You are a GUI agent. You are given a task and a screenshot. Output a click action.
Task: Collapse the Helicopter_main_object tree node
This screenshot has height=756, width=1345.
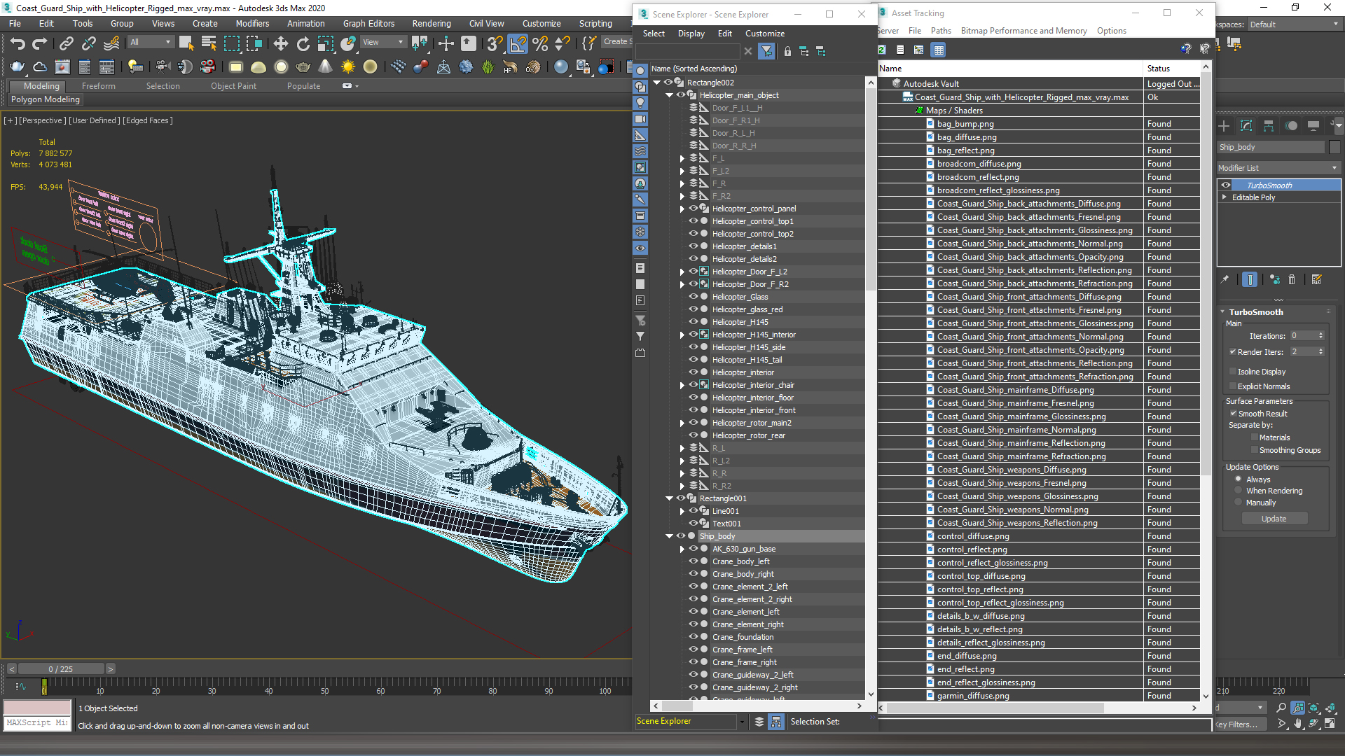670,95
